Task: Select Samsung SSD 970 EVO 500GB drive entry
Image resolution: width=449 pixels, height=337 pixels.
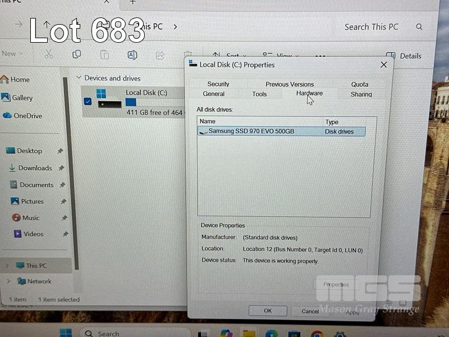Action: [251, 131]
